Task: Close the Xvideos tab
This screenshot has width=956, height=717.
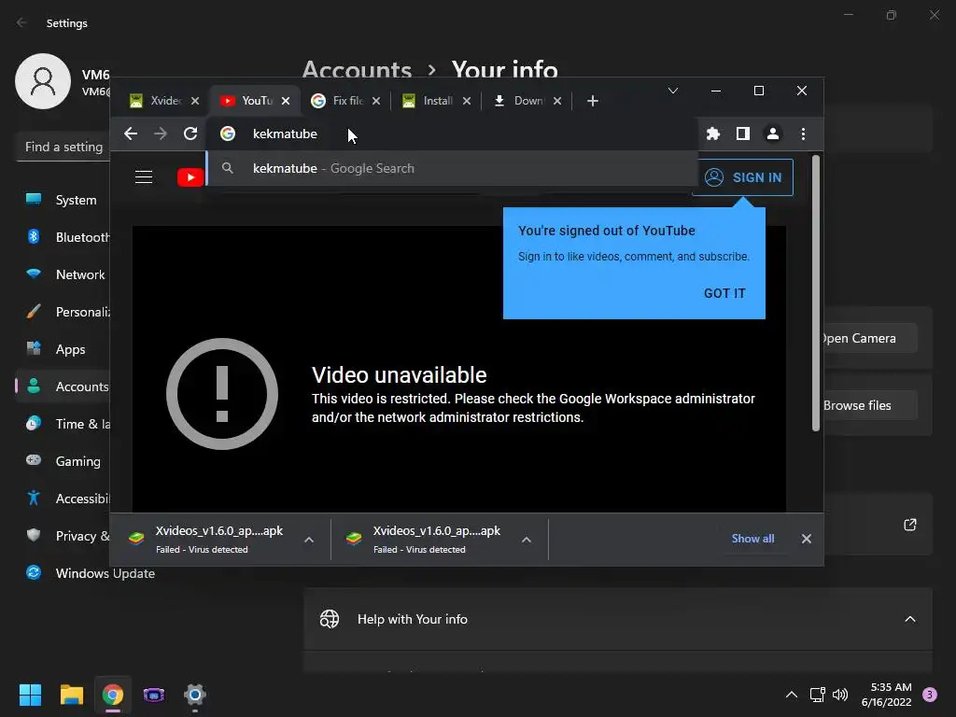Action: (195, 101)
